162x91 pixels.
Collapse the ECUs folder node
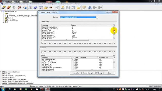pos(4,14)
